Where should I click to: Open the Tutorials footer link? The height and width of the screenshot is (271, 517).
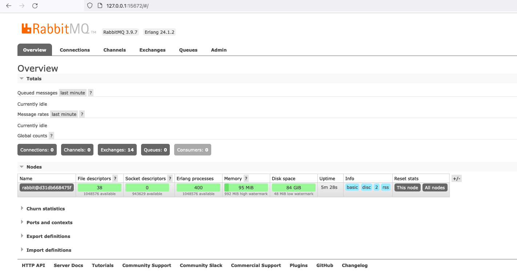tap(103, 265)
